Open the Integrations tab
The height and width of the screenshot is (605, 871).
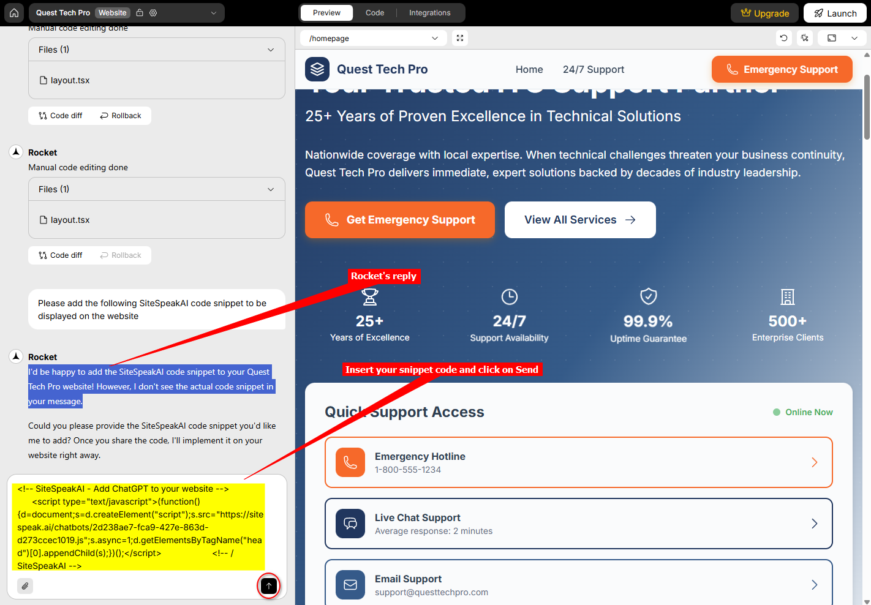(429, 13)
